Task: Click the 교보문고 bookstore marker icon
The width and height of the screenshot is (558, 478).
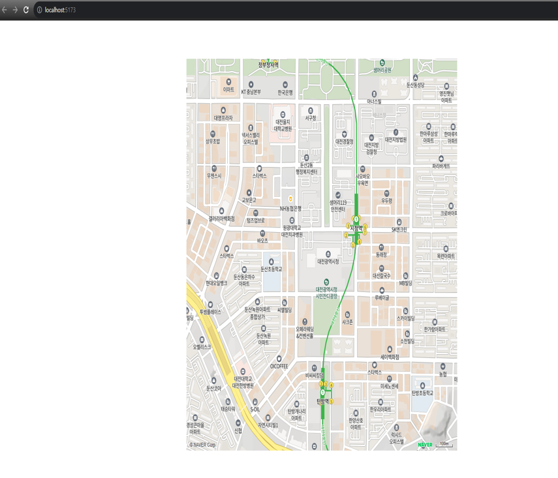Action: coord(249,193)
